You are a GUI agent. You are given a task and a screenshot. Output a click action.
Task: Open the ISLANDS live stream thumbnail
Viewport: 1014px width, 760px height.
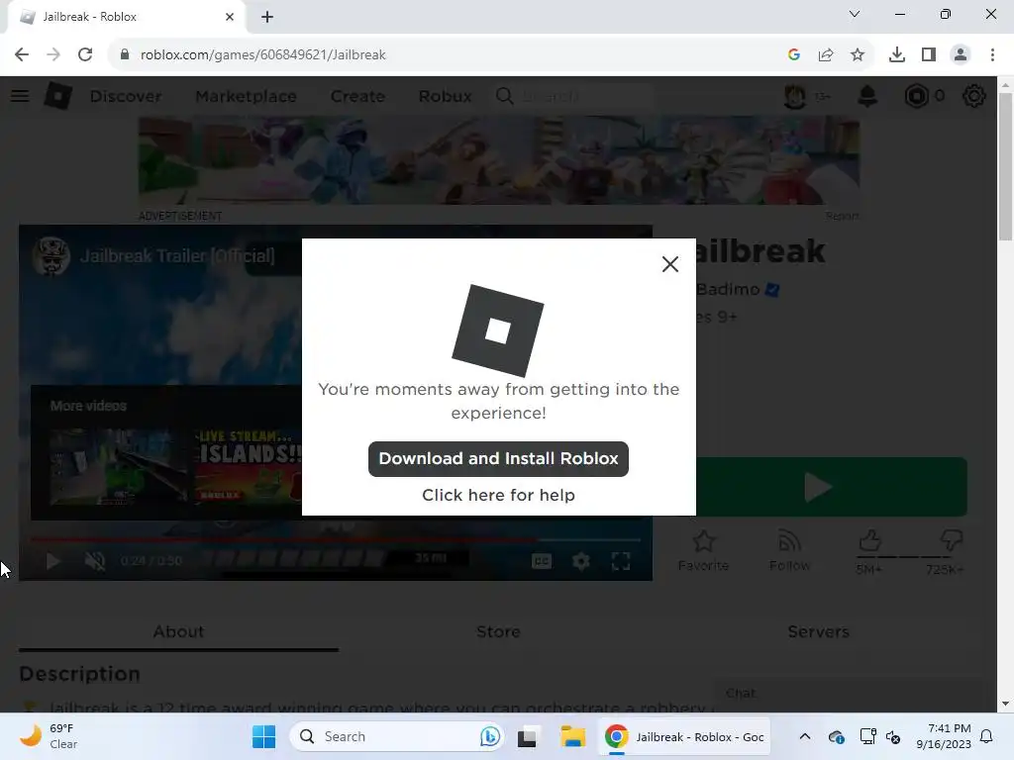(x=249, y=466)
